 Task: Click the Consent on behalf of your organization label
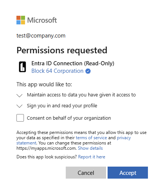click(69, 118)
